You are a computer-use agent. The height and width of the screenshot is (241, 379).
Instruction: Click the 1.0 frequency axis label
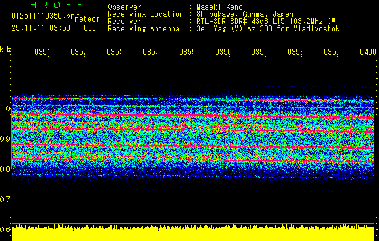click(x=5, y=109)
